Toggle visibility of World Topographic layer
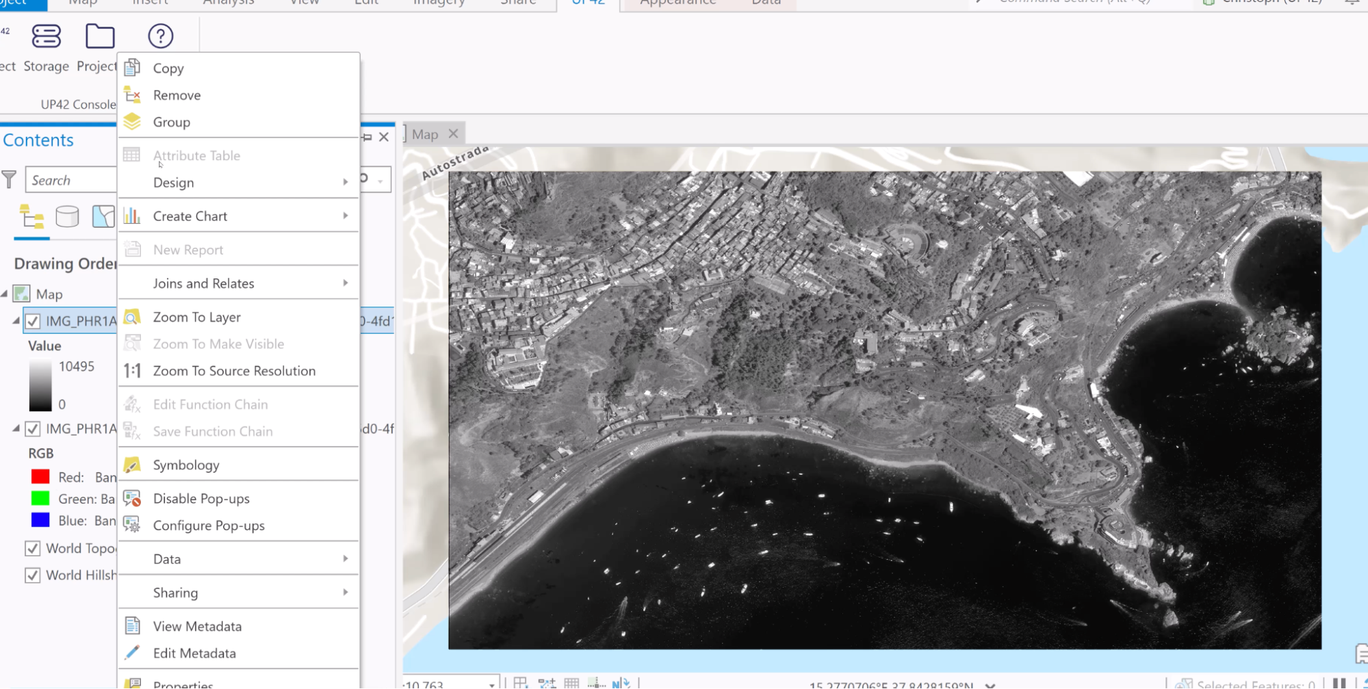 point(32,549)
